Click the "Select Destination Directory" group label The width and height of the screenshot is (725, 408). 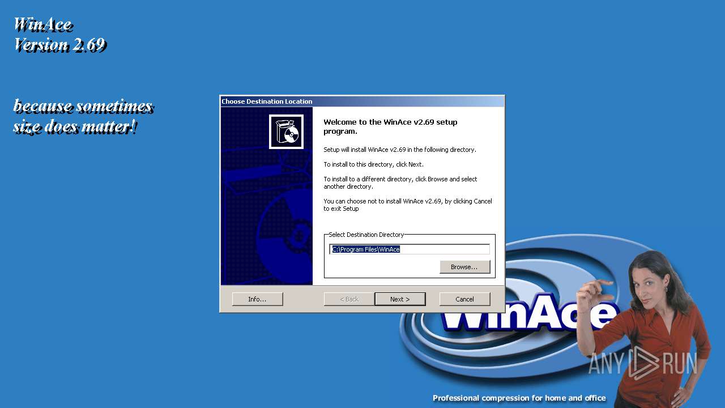[x=366, y=235]
